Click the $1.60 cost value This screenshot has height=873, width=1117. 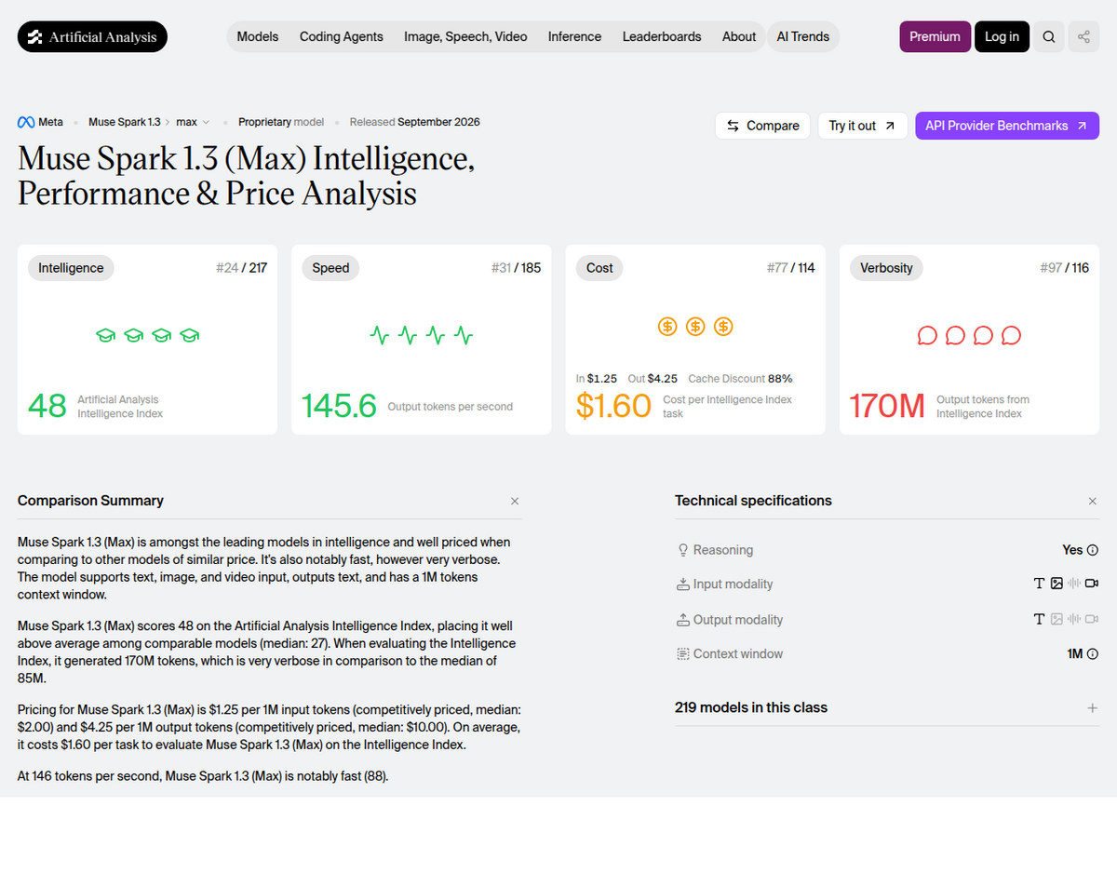pyautogui.click(x=613, y=406)
